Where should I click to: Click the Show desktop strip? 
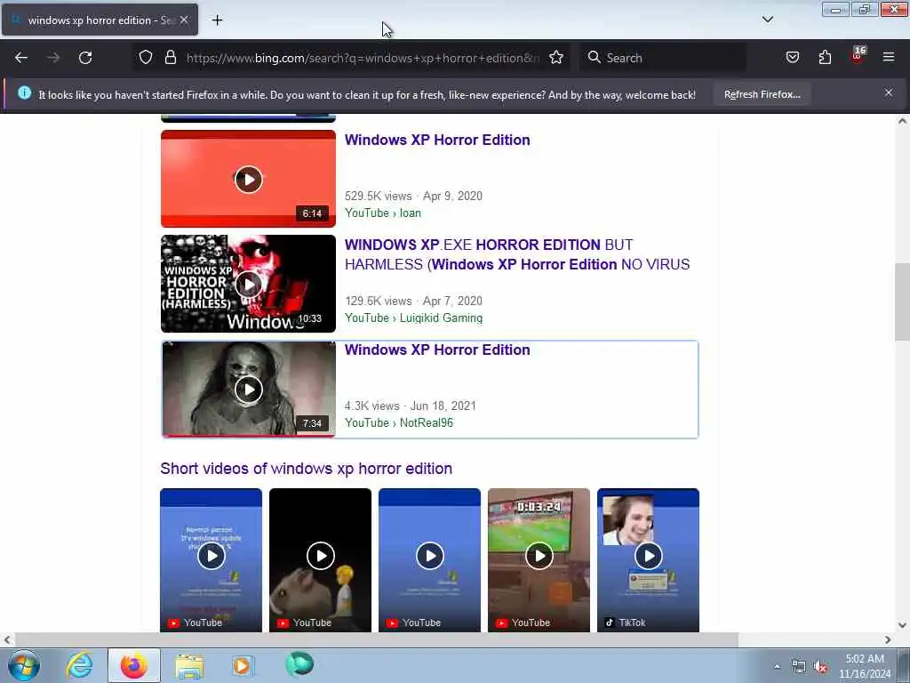pyautogui.click(x=905, y=665)
